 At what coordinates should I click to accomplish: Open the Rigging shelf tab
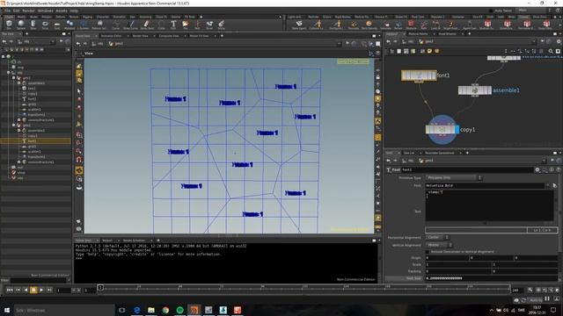[87, 17]
